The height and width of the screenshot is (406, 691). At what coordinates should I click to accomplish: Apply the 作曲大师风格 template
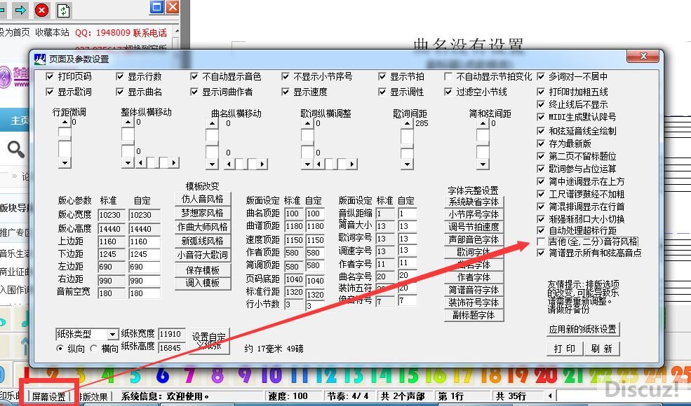[x=203, y=227]
